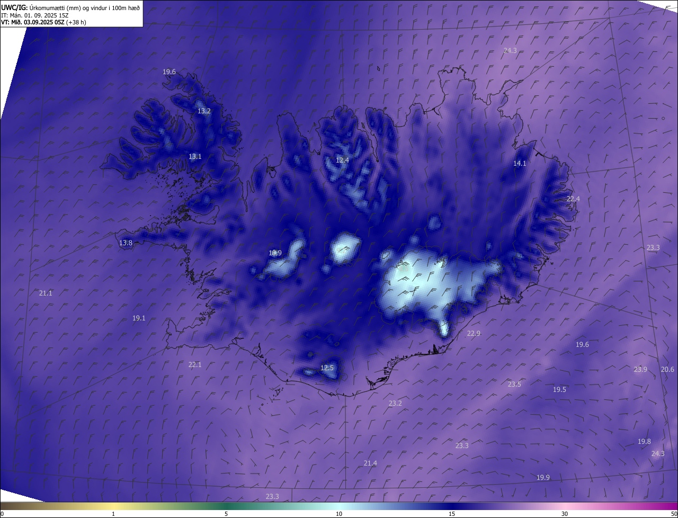
Task: Select the 22.4 value off the east coast
Action: 573,199
